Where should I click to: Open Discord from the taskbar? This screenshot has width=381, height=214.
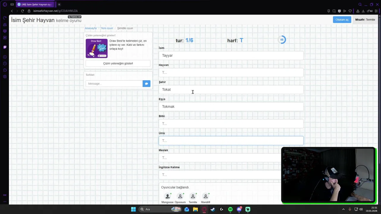pyautogui.click(x=239, y=209)
